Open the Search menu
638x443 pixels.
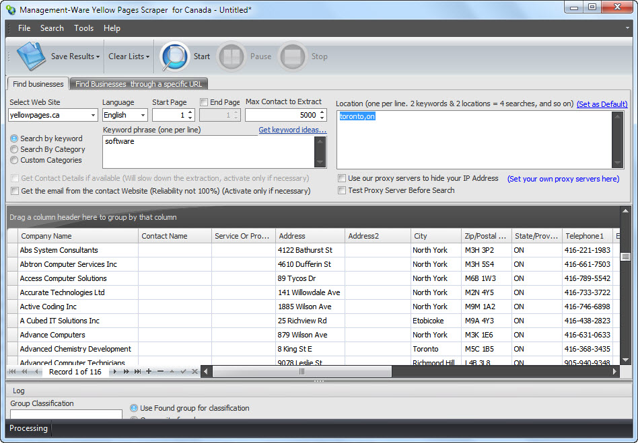(x=52, y=28)
